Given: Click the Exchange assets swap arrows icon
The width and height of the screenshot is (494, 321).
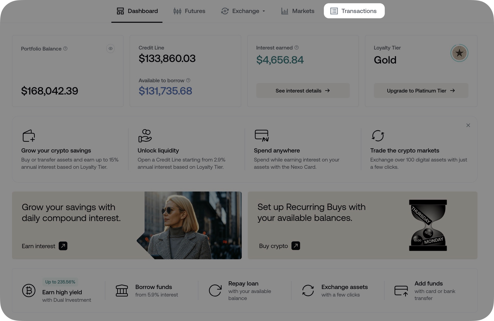Looking at the screenshot, I should 308,290.
